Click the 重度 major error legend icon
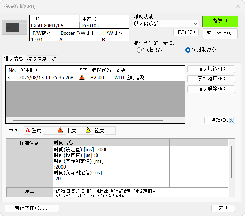Image resolution: width=245 pixels, height=216 pixels. click(x=28, y=130)
